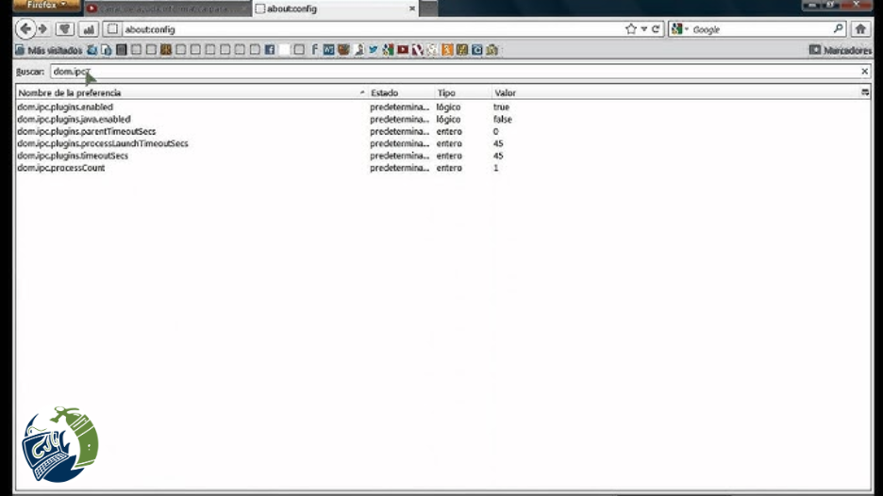Sort by the Estado column header
883x496 pixels.
(402, 93)
